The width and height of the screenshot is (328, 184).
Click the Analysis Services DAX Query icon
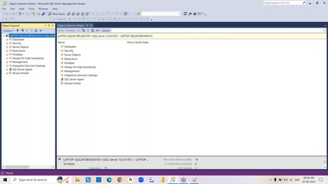[x=87, y=14]
